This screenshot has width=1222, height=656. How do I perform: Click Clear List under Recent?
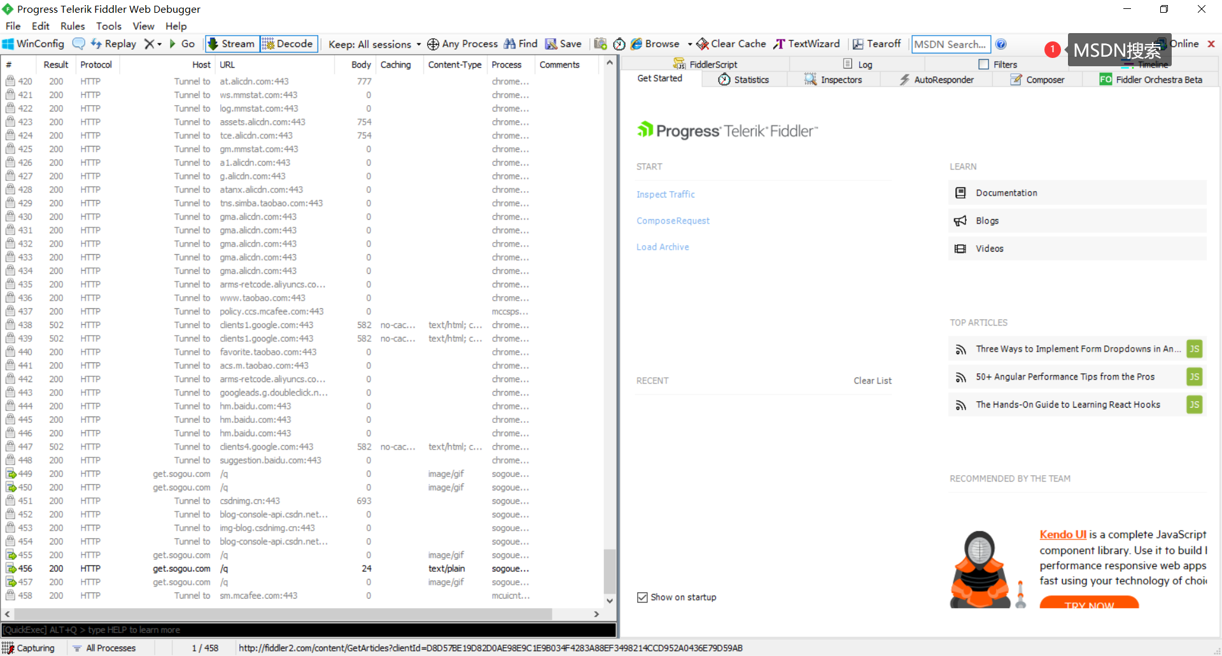point(873,381)
